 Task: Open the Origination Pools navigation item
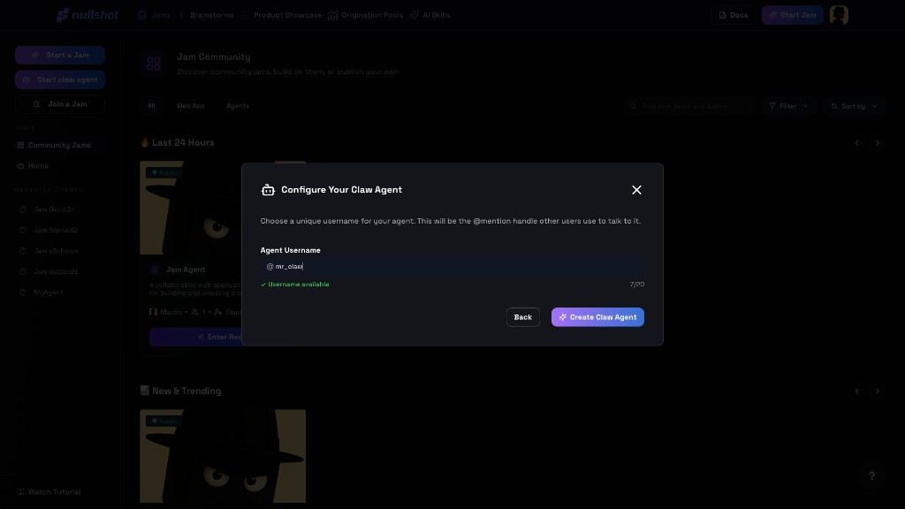tap(365, 15)
